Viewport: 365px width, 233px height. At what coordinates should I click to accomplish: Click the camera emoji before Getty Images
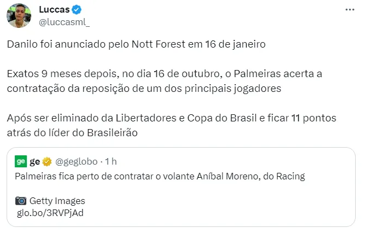21,201
